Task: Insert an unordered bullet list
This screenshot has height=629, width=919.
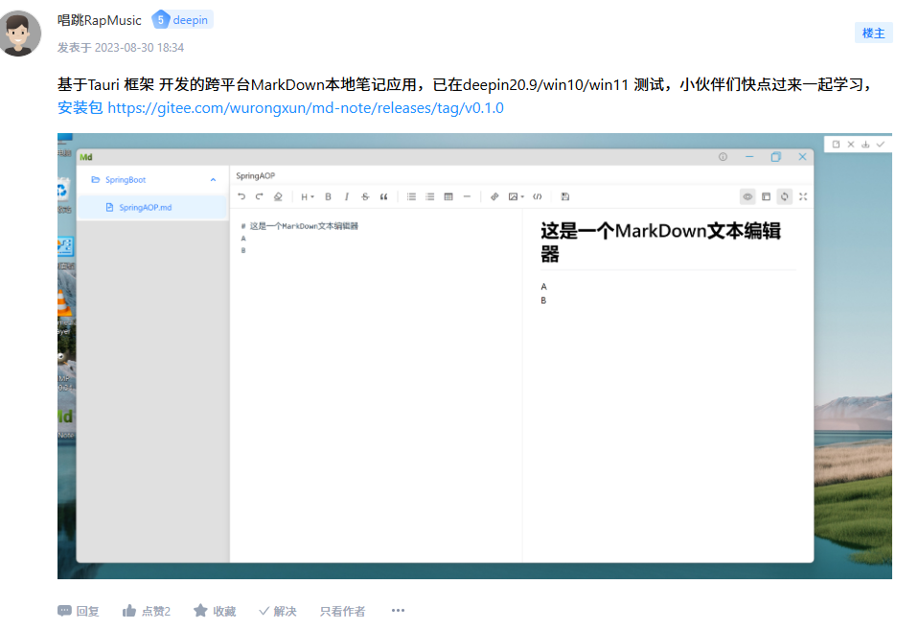Action: (x=411, y=197)
